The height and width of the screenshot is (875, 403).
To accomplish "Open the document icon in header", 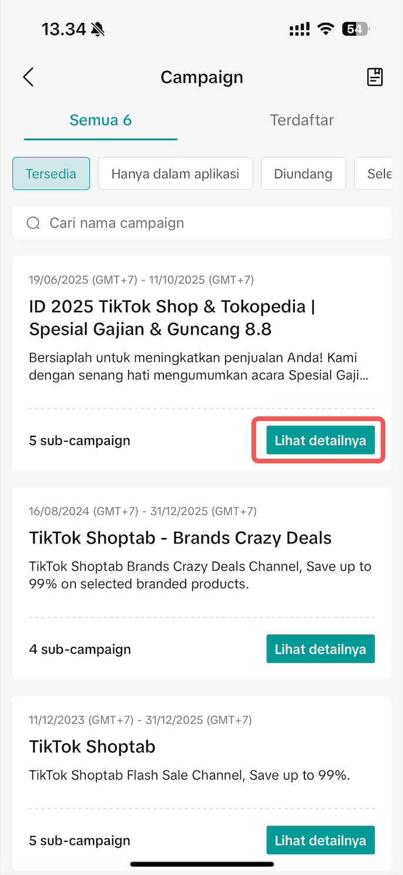I will point(375,77).
